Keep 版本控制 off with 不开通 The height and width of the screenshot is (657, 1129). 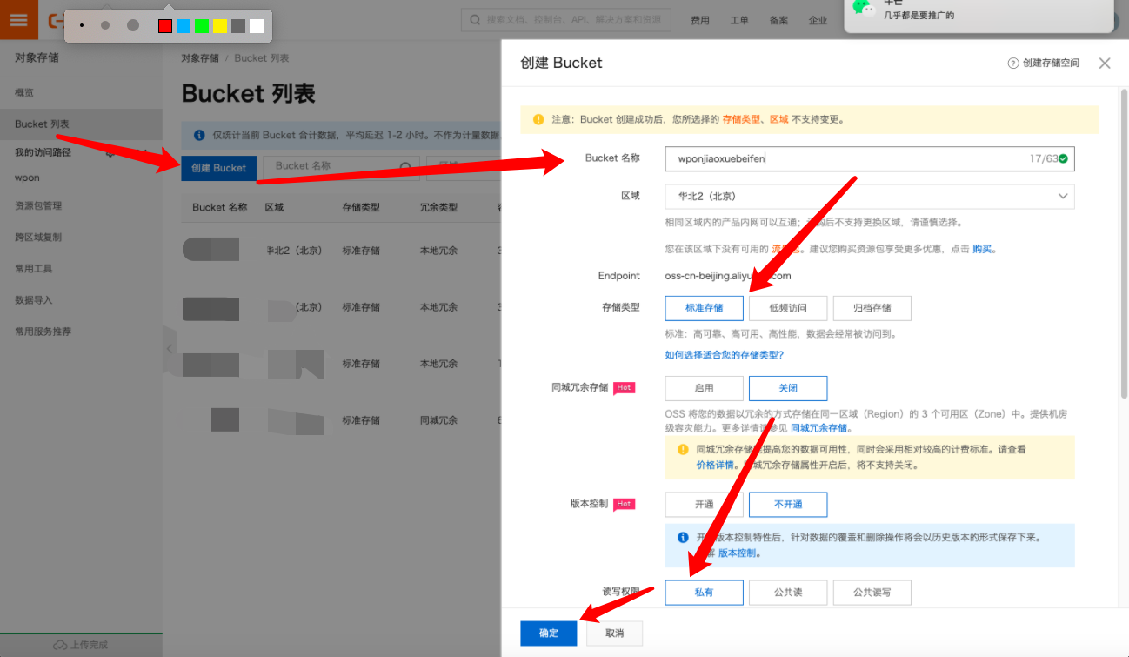pos(788,505)
